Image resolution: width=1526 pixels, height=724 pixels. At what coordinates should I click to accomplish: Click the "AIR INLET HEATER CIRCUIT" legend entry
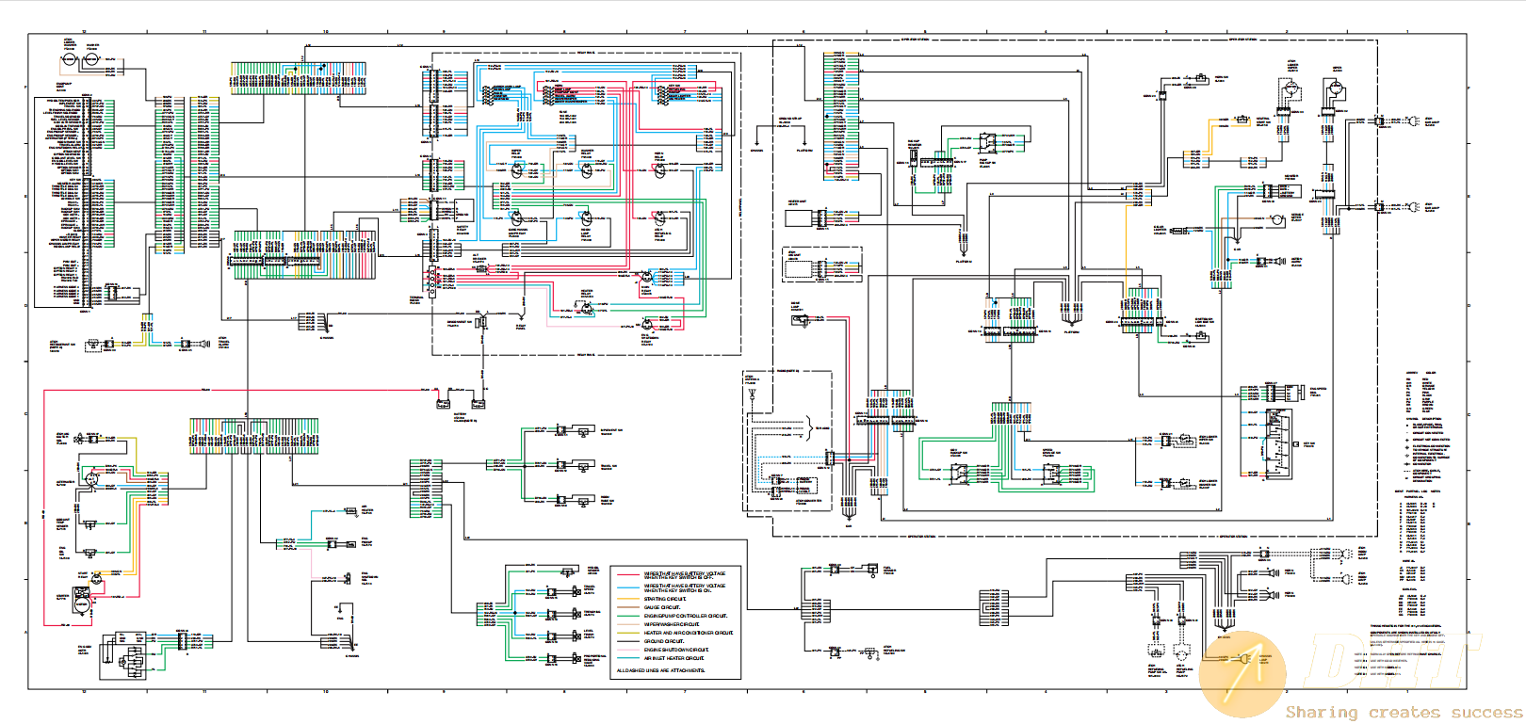tap(674, 658)
